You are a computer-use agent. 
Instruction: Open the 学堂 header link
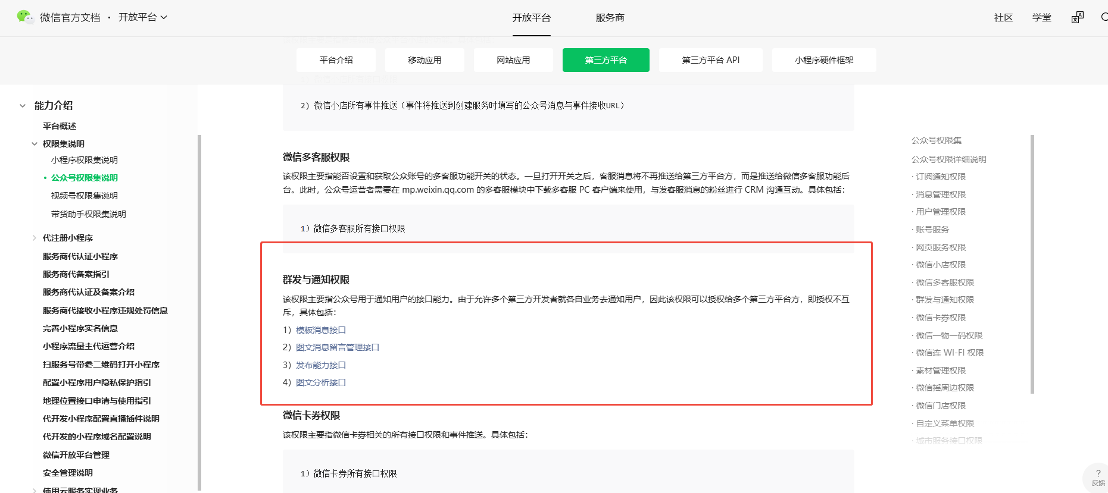point(1042,18)
